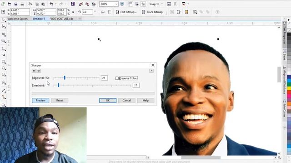Select the Freehand tool
The image size is (291, 163).
click(x=3, y=49)
